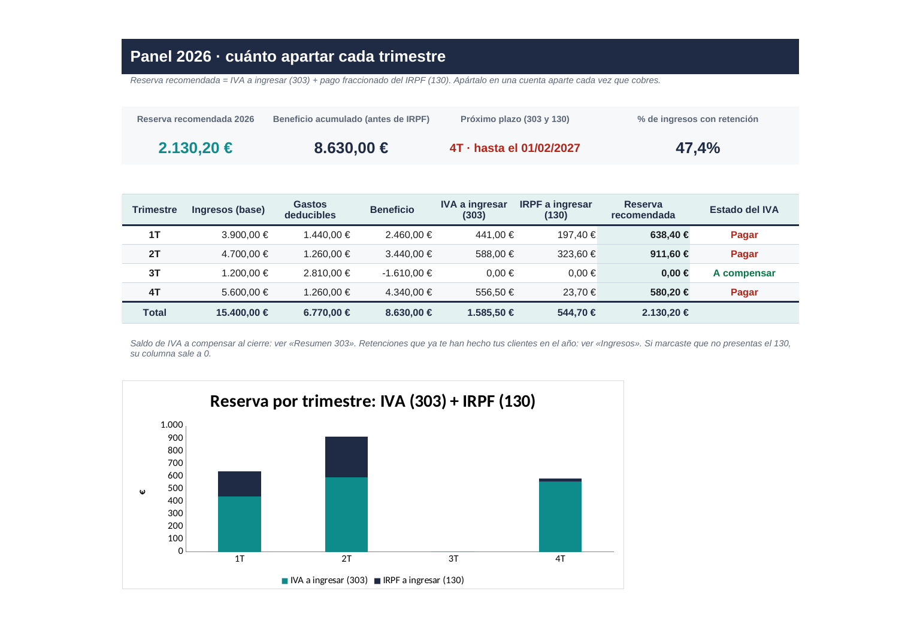Click the 1T navy IRPF bar segment
The width and height of the screenshot is (911, 643).
(240, 484)
